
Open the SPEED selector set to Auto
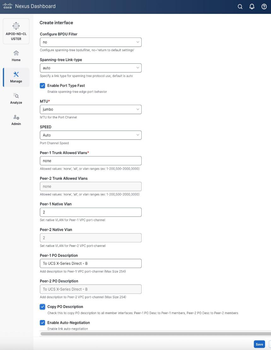(91, 135)
